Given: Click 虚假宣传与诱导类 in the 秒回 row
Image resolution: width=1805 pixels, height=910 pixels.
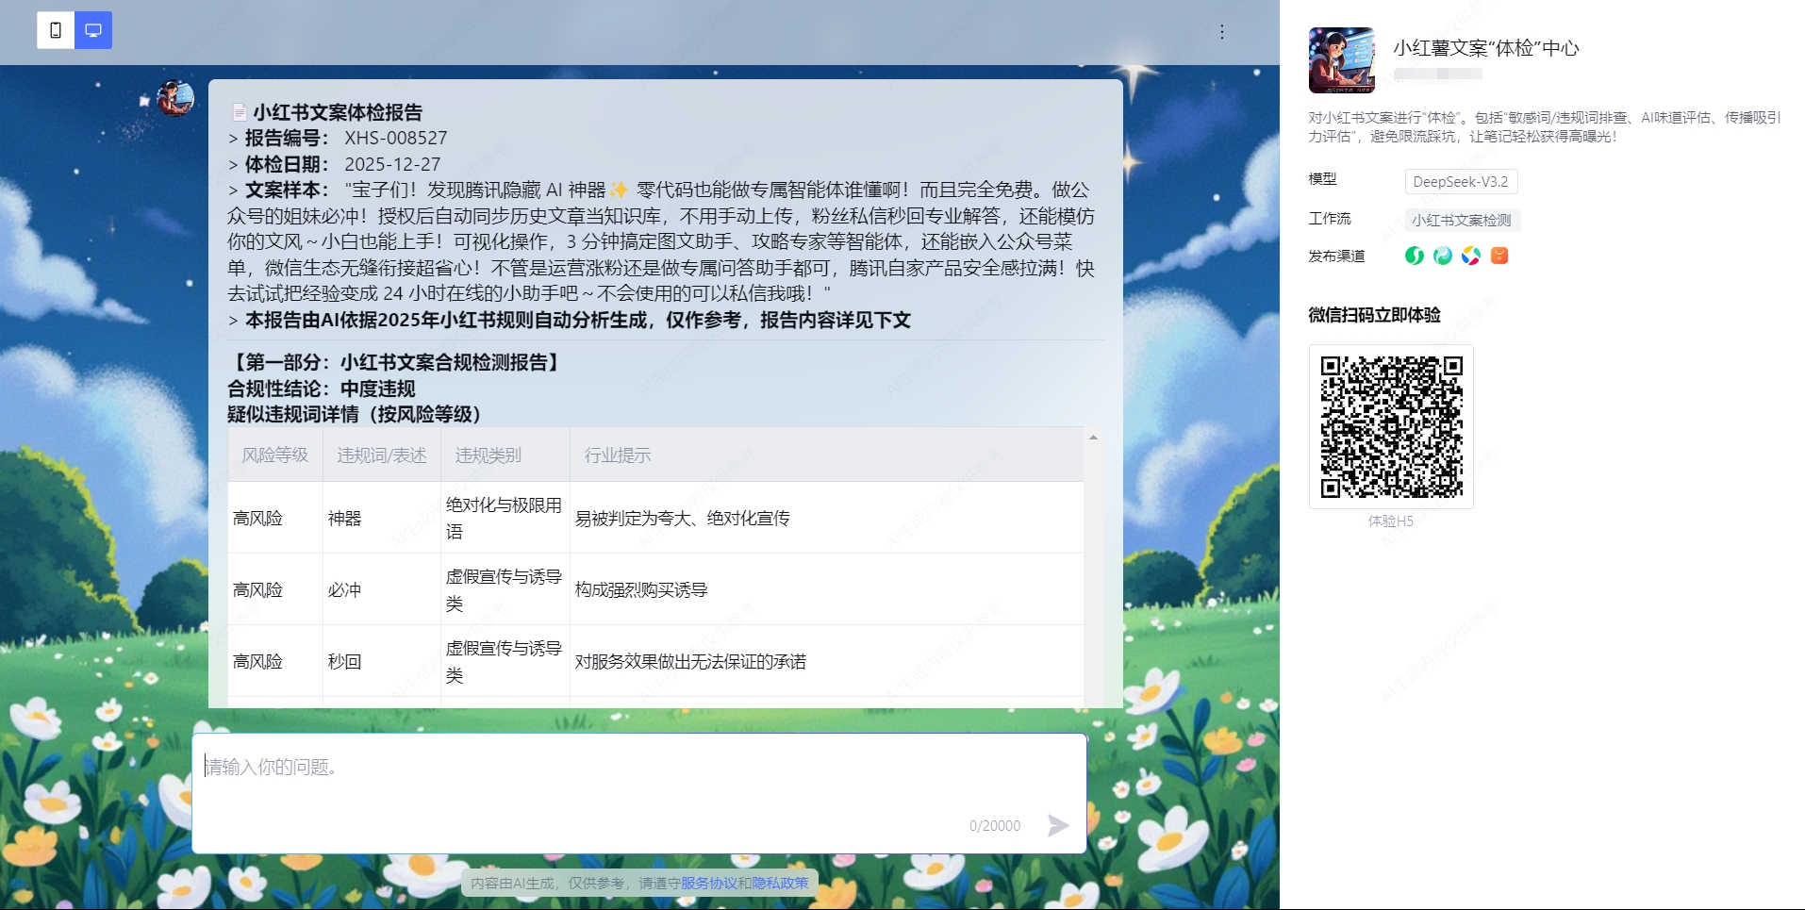Looking at the screenshot, I should tap(505, 661).
